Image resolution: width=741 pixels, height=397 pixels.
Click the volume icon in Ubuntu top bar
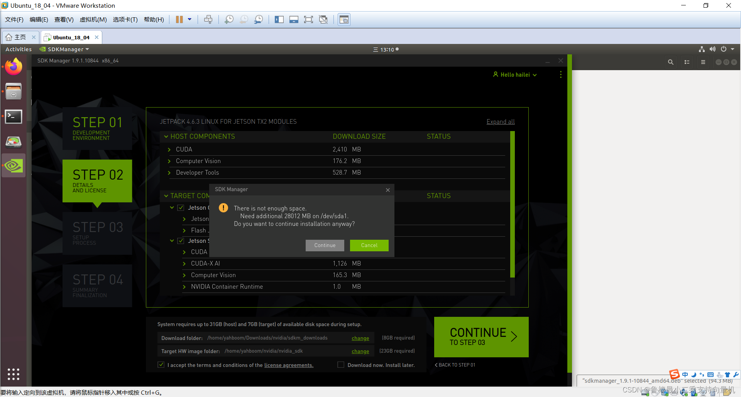712,49
